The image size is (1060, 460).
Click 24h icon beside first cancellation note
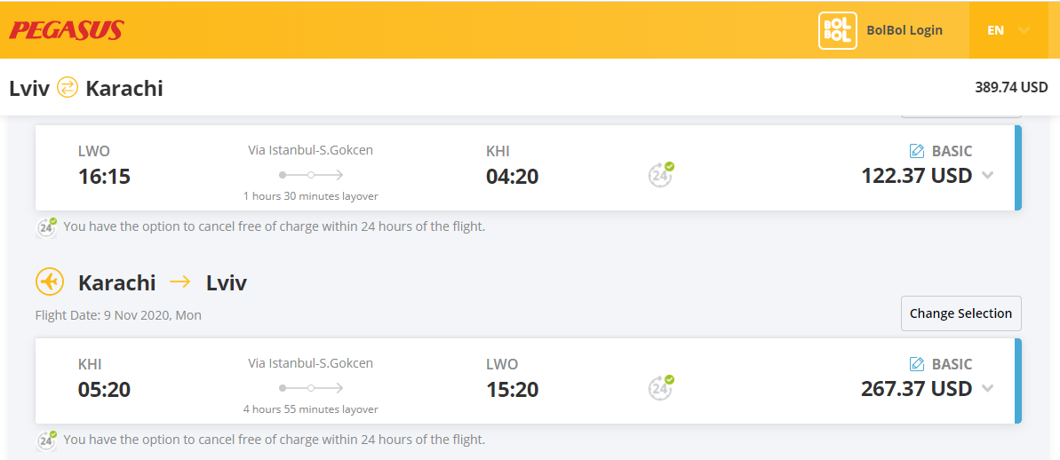pyautogui.click(x=46, y=227)
